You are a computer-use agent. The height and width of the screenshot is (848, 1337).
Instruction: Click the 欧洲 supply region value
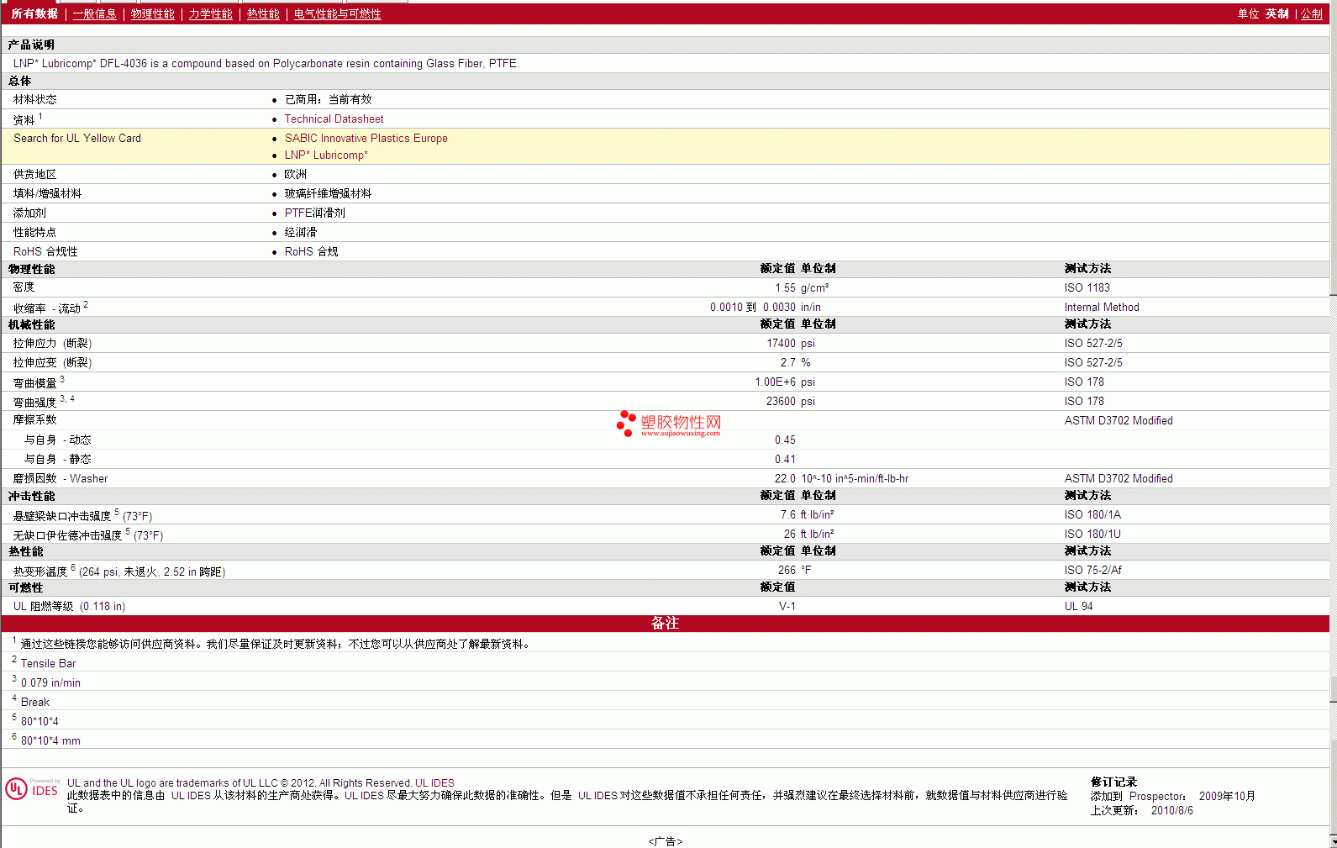tap(295, 175)
